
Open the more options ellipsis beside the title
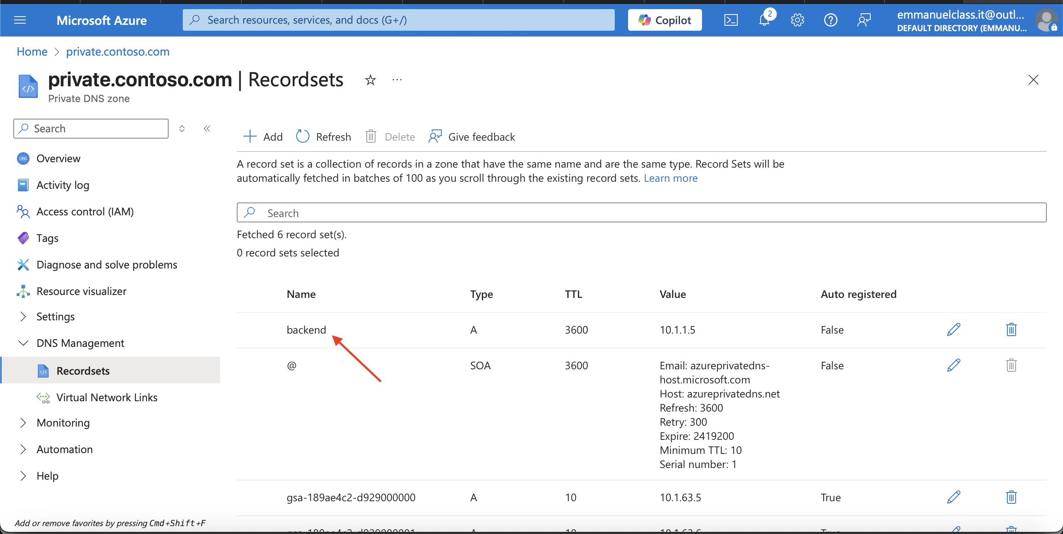pos(397,80)
